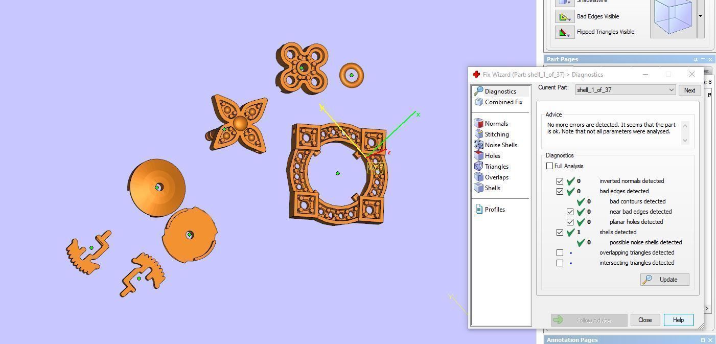Screen dimensions: 716x344
Task: Uncheck shells detected checkbox
Action: tap(560, 232)
